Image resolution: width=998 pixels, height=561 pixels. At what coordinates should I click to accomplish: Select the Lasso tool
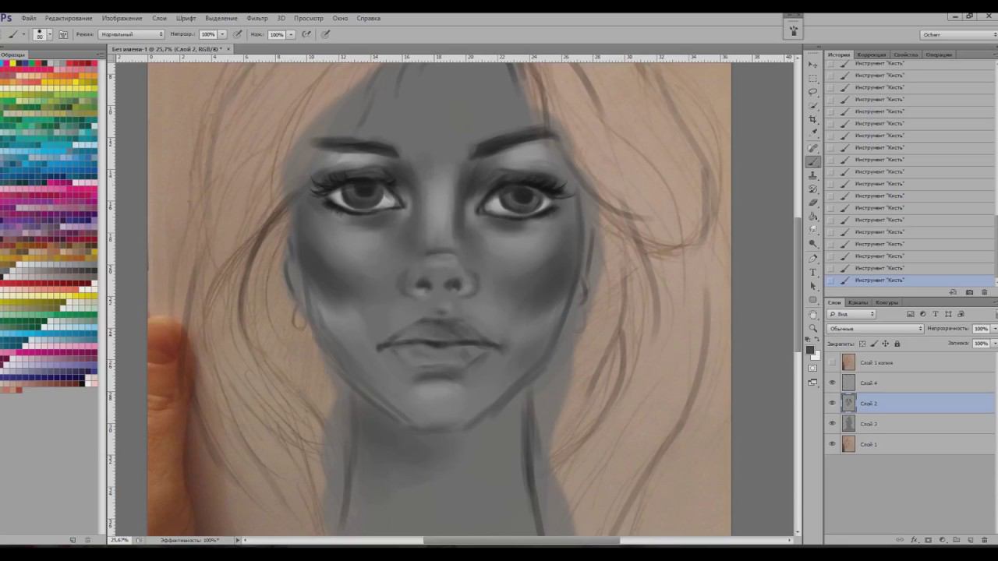point(813,92)
